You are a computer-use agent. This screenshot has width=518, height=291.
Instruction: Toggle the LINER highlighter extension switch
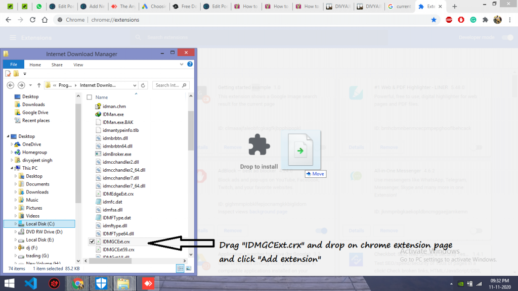pos(477,147)
